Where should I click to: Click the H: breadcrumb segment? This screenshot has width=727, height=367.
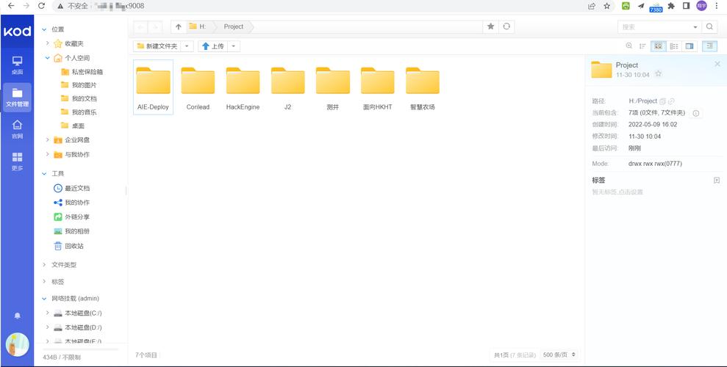pyautogui.click(x=198, y=27)
